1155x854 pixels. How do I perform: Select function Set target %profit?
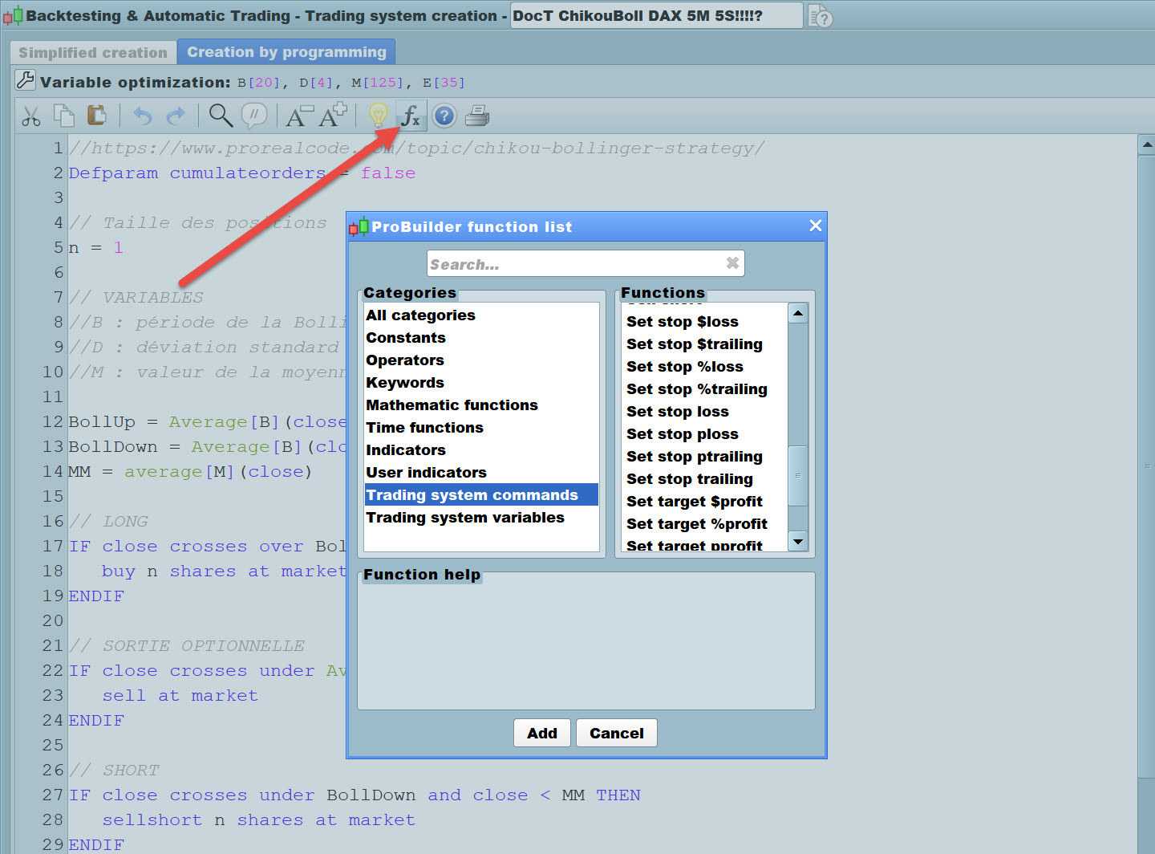tap(705, 524)
